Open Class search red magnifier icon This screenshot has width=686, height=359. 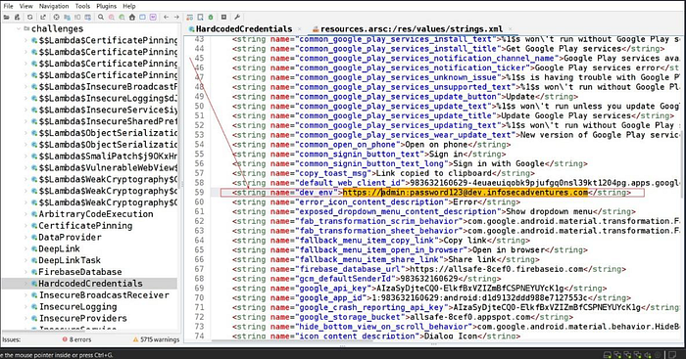click(112, 17)
